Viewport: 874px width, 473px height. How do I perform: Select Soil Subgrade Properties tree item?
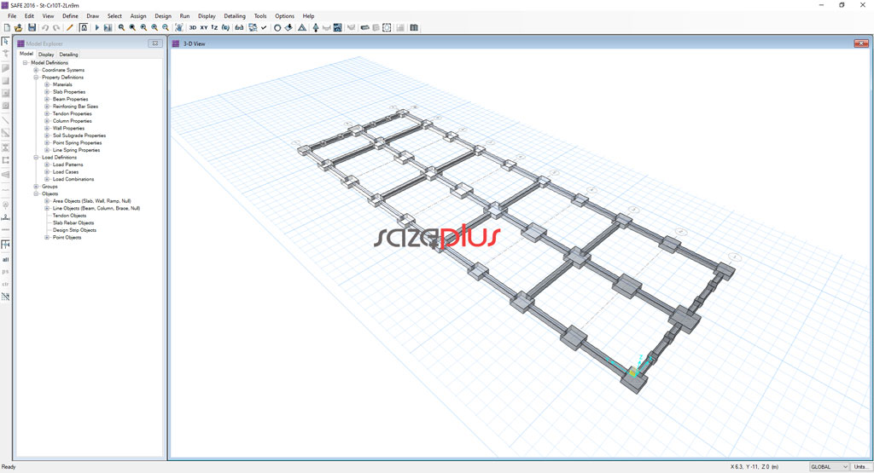click(x=79, y=136)
